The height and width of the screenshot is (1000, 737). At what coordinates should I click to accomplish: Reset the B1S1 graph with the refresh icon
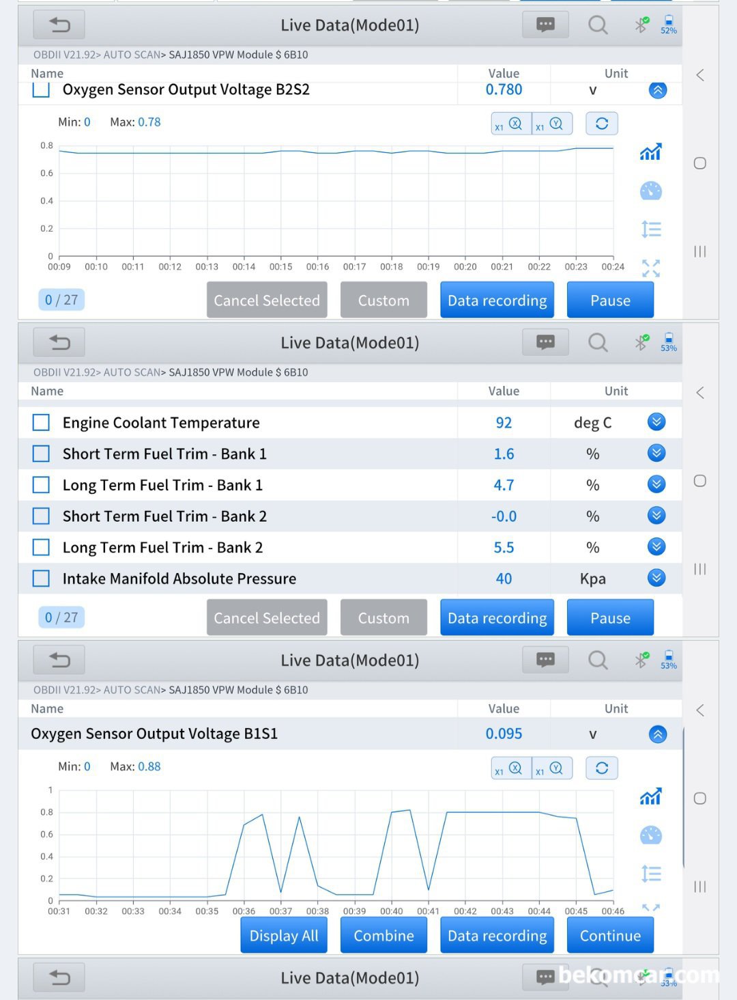coord(601,768)
